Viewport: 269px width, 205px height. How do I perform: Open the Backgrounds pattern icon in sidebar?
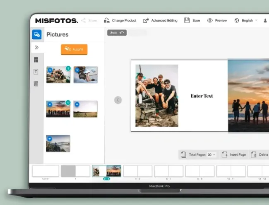[36, 83]
